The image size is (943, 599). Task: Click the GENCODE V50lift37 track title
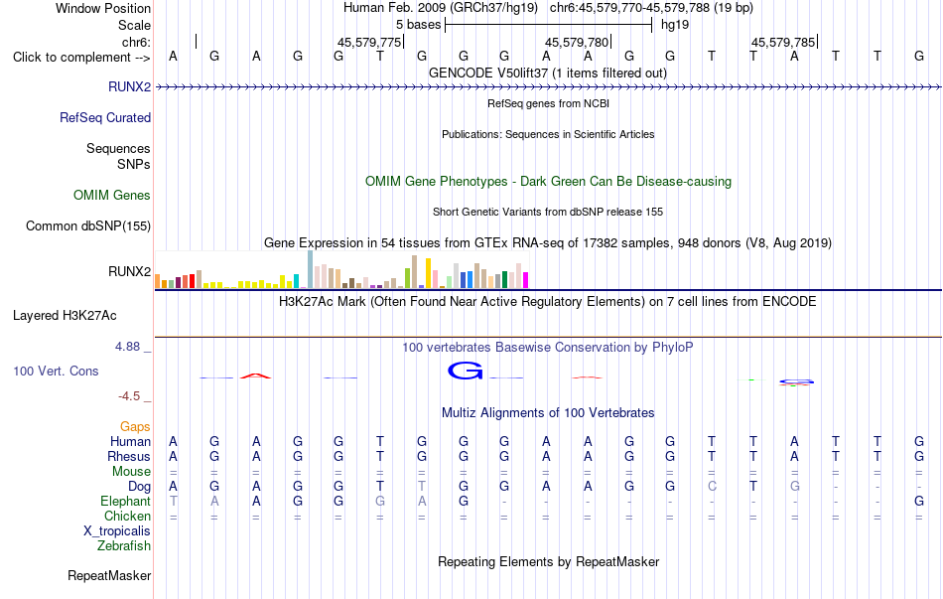[x=548, y=73]
